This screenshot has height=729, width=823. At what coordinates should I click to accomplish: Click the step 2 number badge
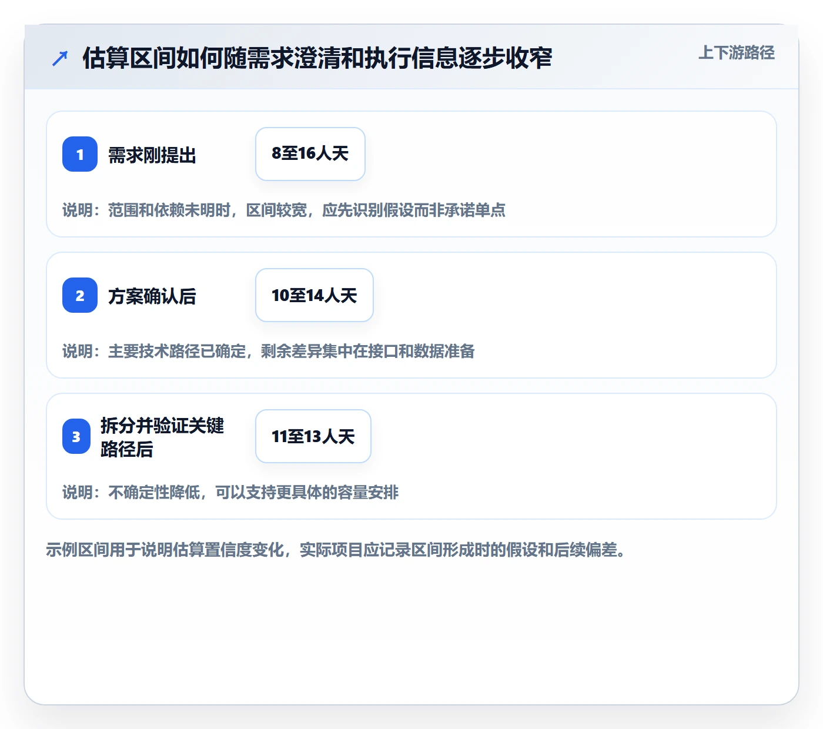(x=80, y=295)
